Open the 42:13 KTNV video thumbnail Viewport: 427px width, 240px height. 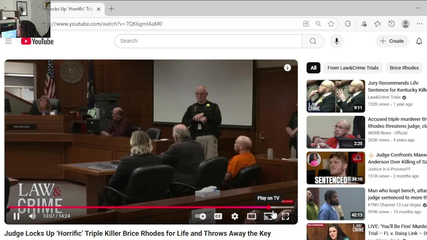pyautogui.click(x=336, y=204)
